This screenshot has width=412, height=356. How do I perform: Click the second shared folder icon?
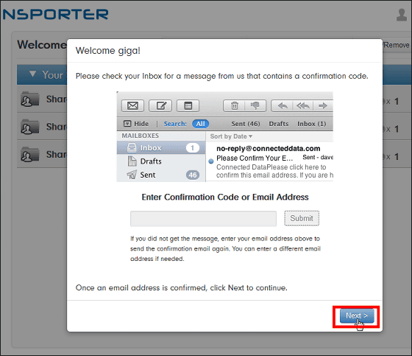point(29,127)
